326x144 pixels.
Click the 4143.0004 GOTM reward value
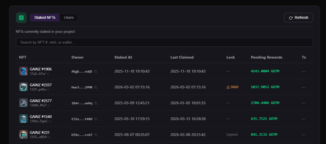click(x=265, y=71)
